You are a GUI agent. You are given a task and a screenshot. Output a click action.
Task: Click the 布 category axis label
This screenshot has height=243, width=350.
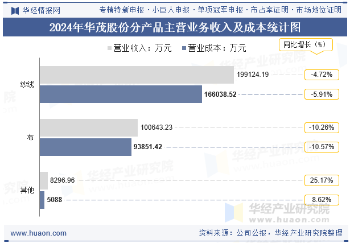coord(30,137)
